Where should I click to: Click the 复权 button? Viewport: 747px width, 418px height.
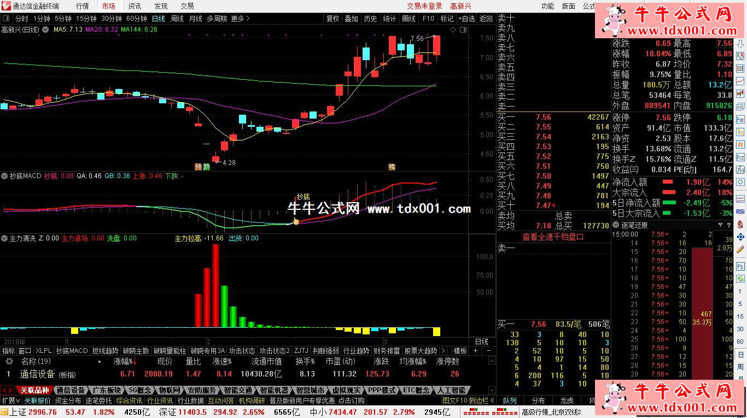coord(332,19)
